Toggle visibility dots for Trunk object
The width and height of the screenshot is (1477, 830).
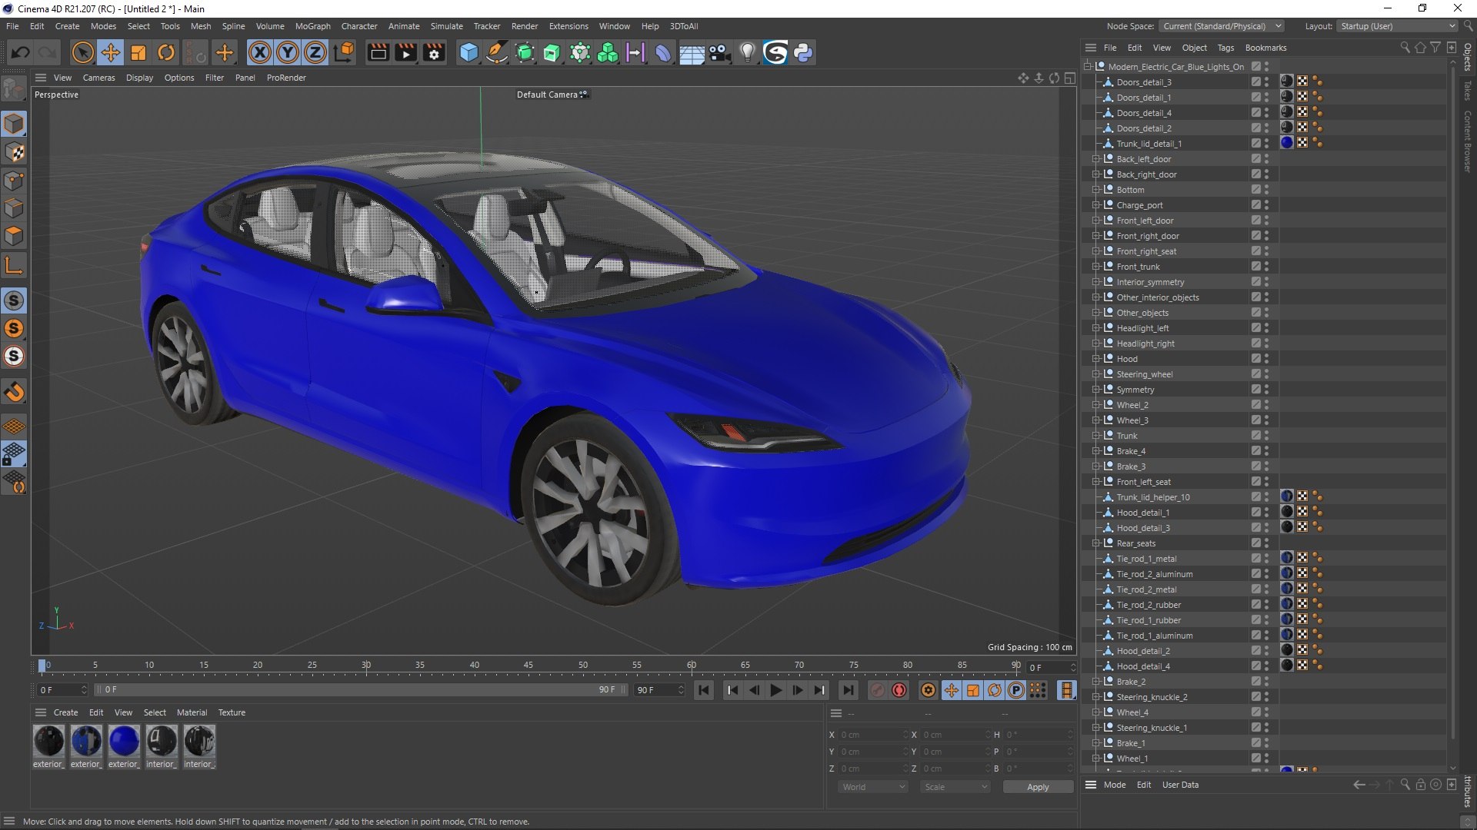tap(1266, 435)
